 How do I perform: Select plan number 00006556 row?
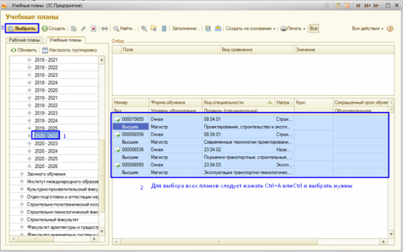[x=250, y=138]
